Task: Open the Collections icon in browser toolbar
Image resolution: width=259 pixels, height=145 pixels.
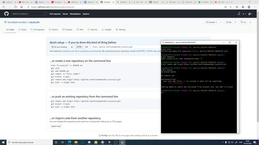Action: pos(243,7)
